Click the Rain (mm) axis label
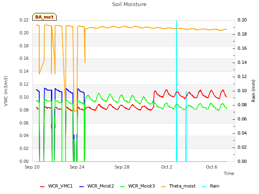This screenshot has width=259, height=194. (x=253, y=91)
